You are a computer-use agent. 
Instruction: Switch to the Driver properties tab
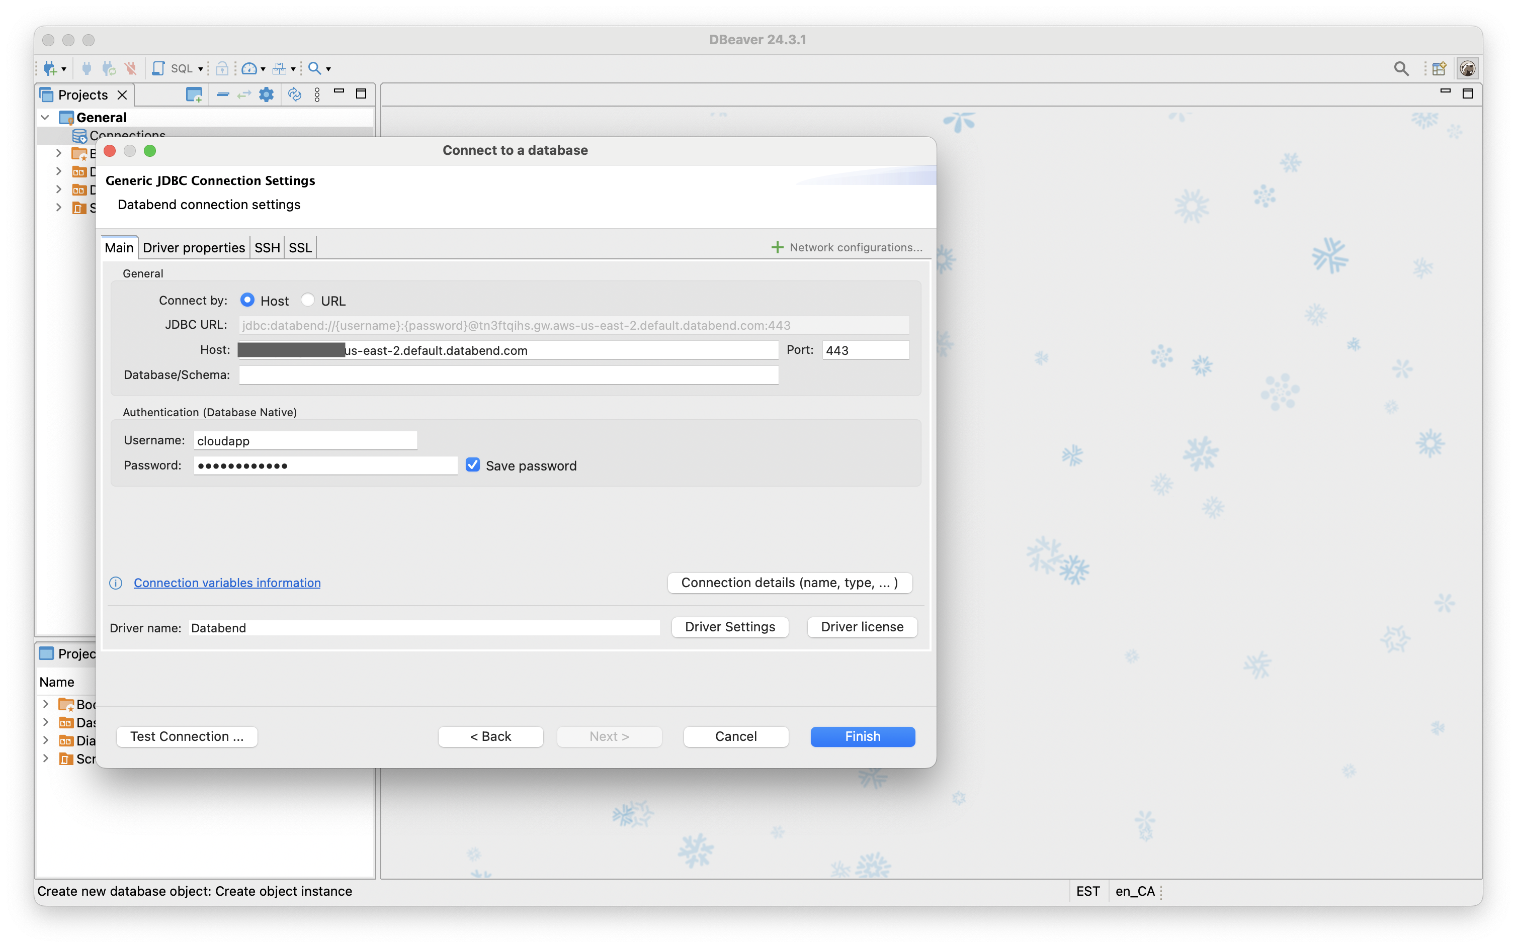pos(194,248)
